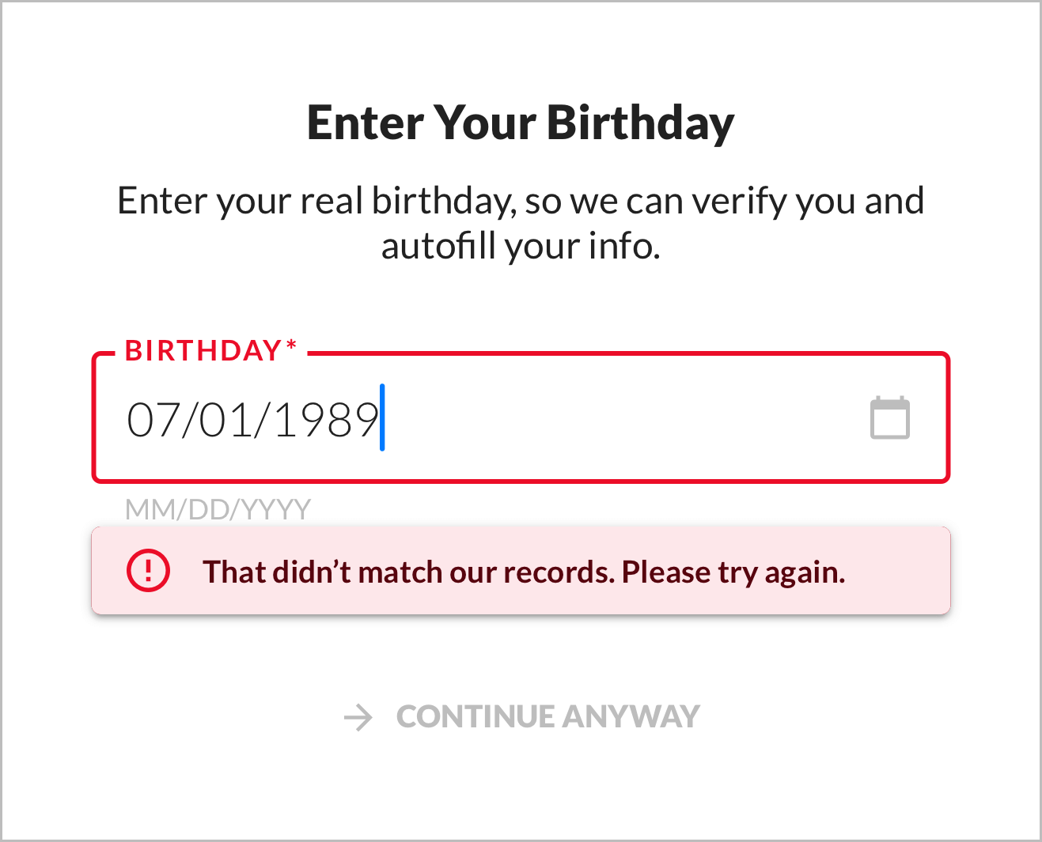Click the MM/DD/YYYY format hint
The width and height of the screenshot is (1042, 842).
[x=218, y=509]
